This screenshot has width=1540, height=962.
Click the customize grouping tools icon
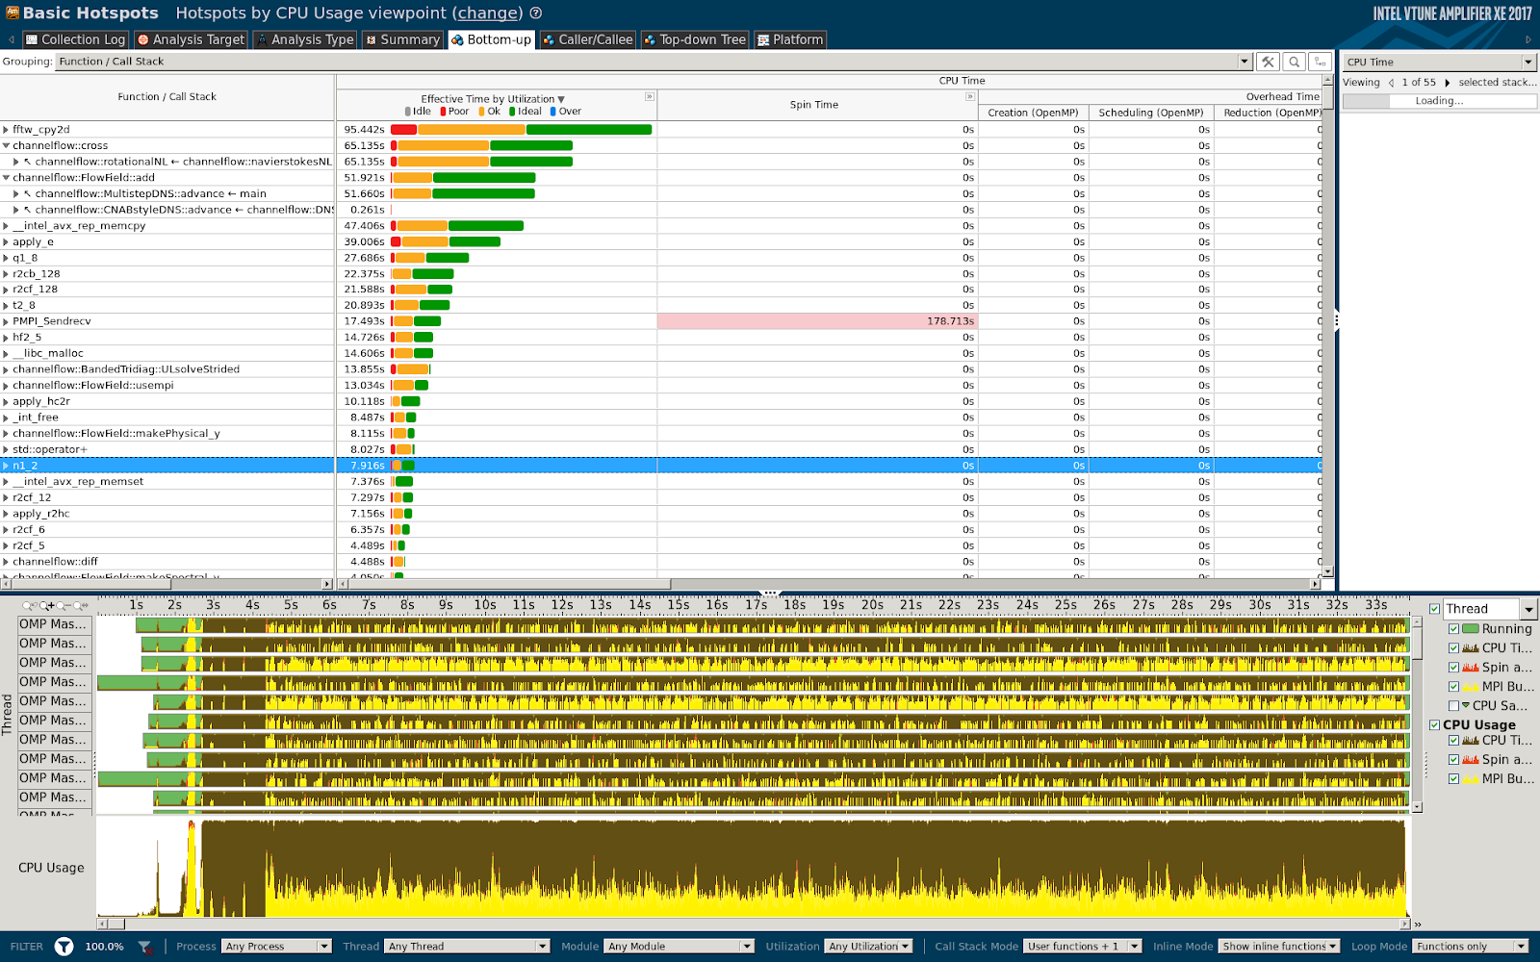coord(1268,62)
